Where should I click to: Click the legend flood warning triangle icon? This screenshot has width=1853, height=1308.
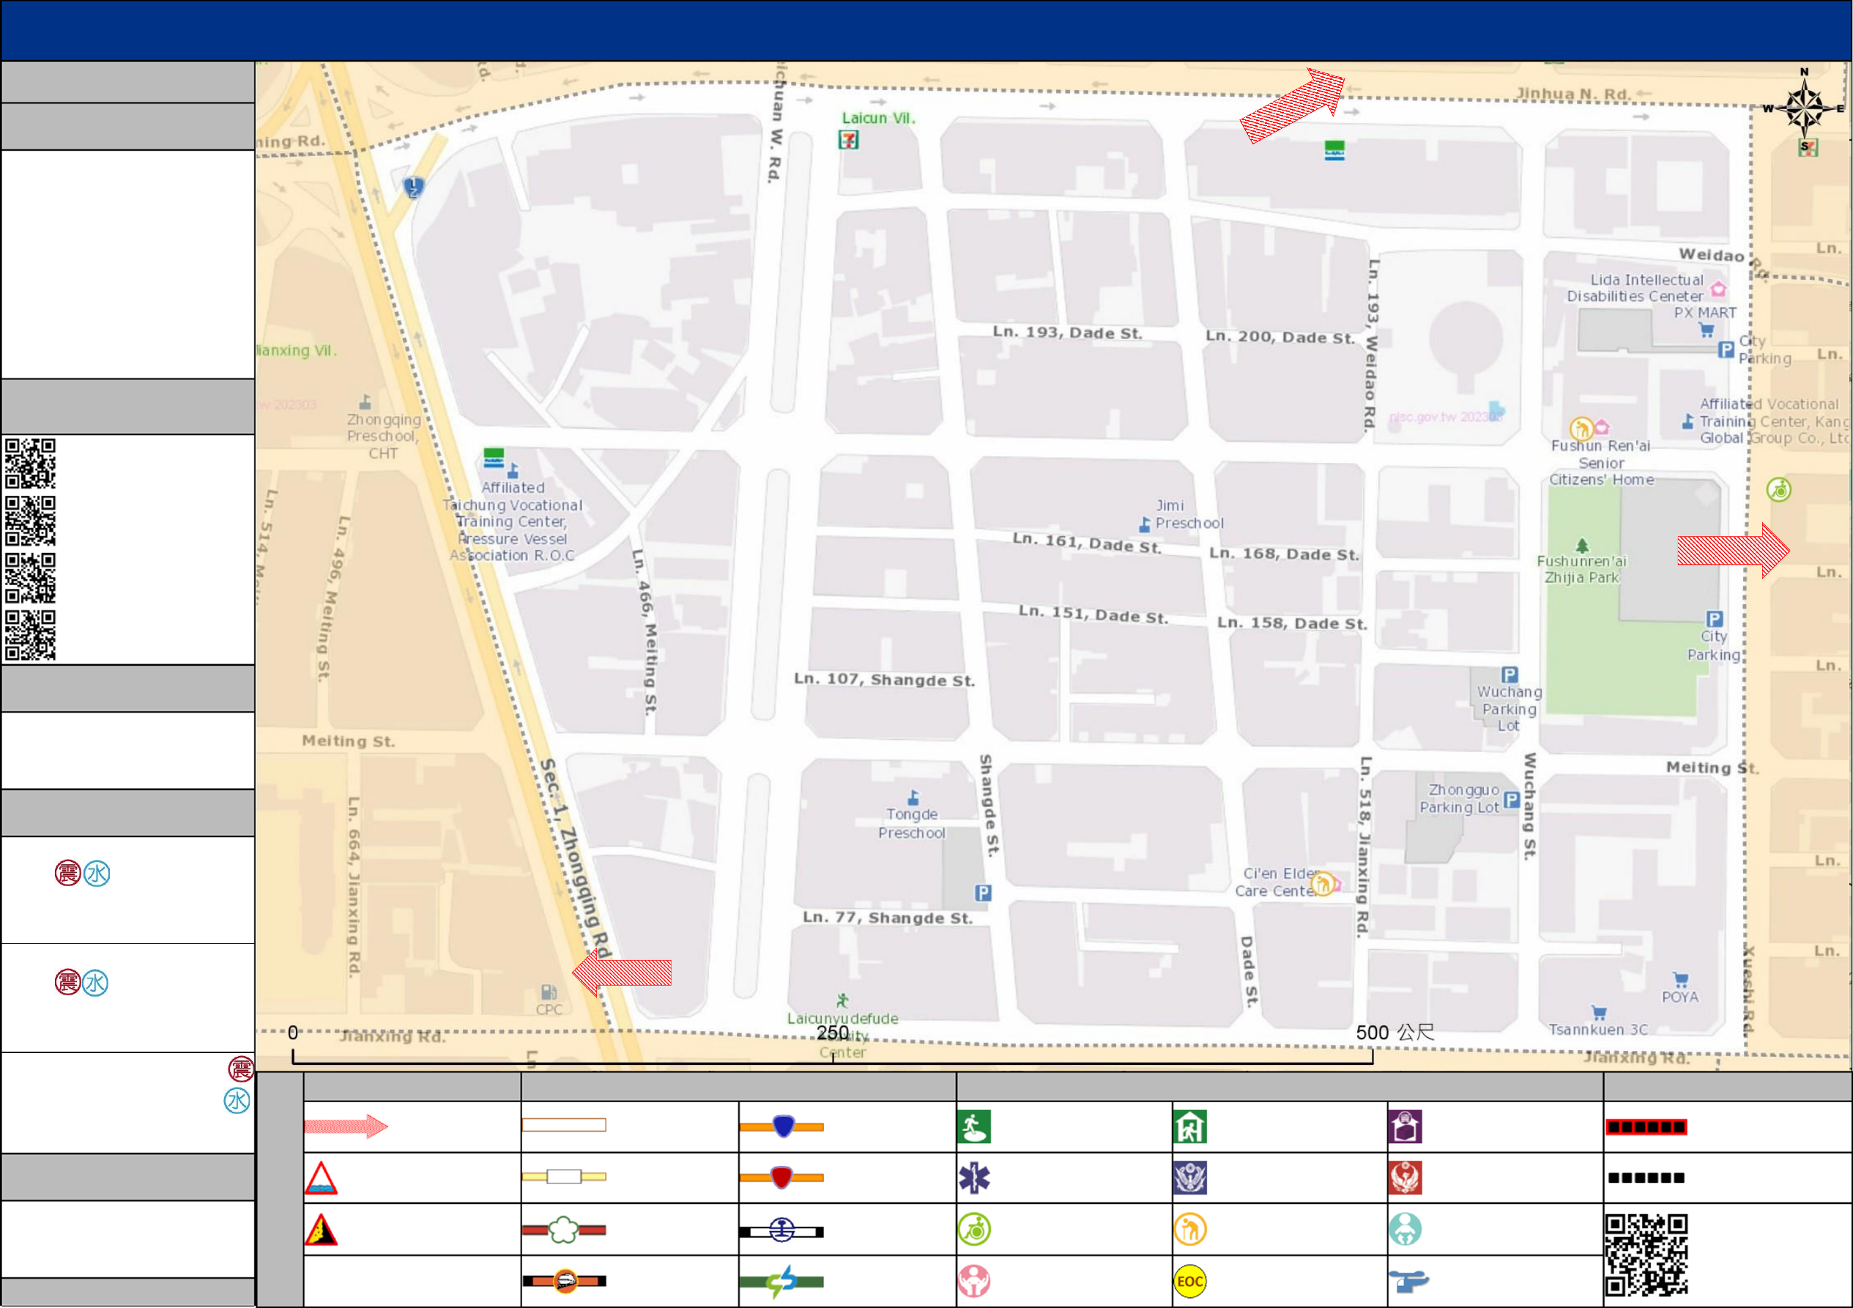click(x=322, y=1178)
